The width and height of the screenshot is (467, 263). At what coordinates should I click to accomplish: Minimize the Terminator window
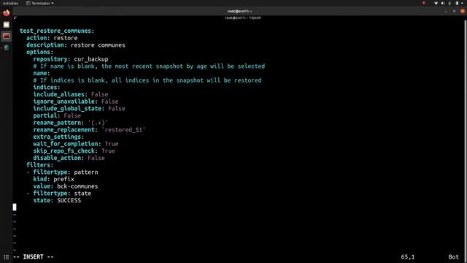tap(446, 12)
